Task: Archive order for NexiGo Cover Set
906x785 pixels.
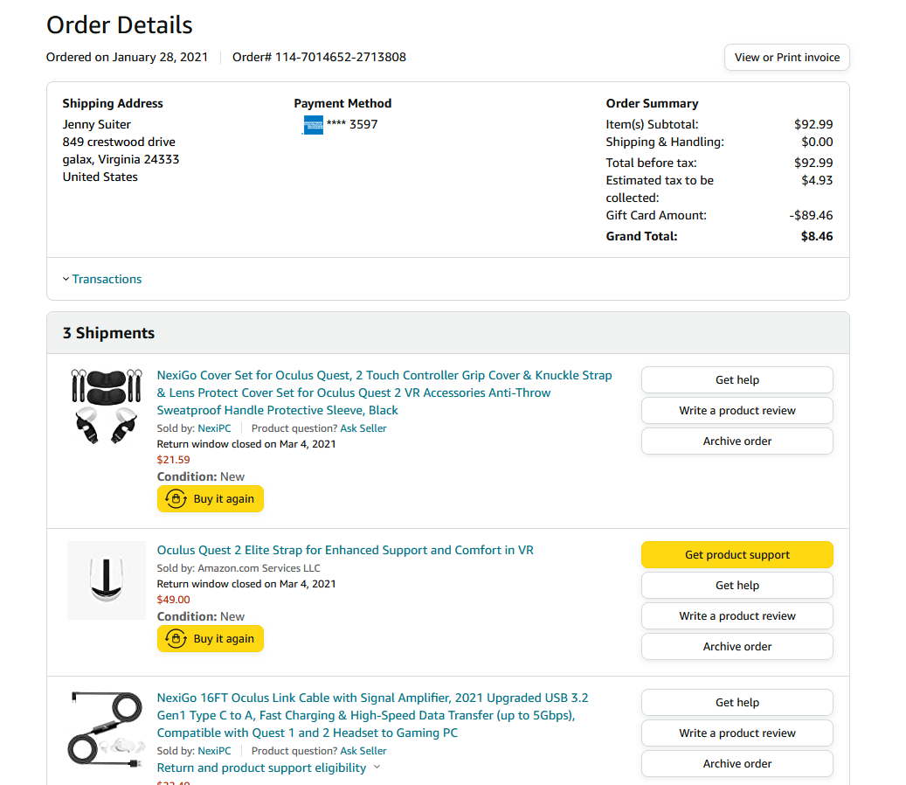Action: [x=737, y=441]
